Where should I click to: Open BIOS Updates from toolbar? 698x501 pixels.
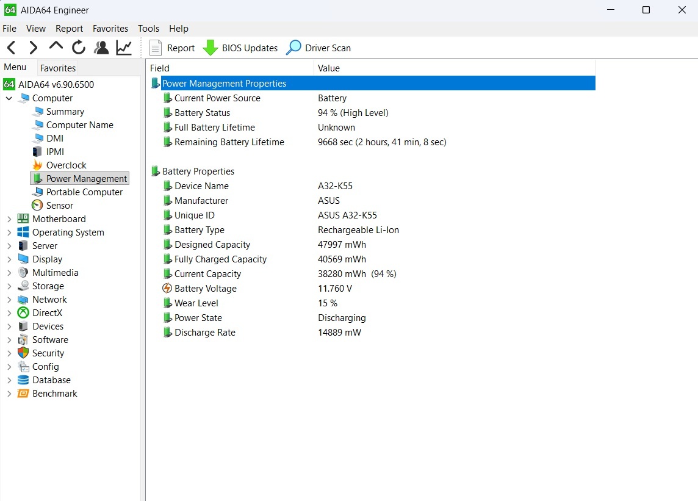(x=240, y=48)
